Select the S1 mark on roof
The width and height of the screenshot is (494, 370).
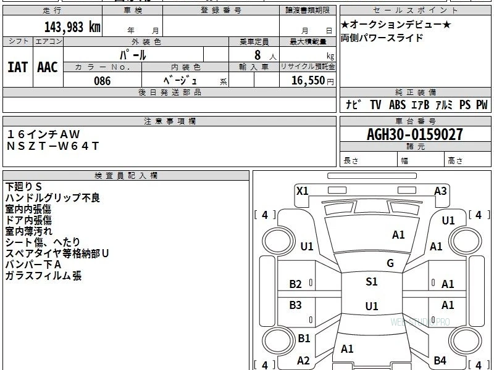pos(372,281)
